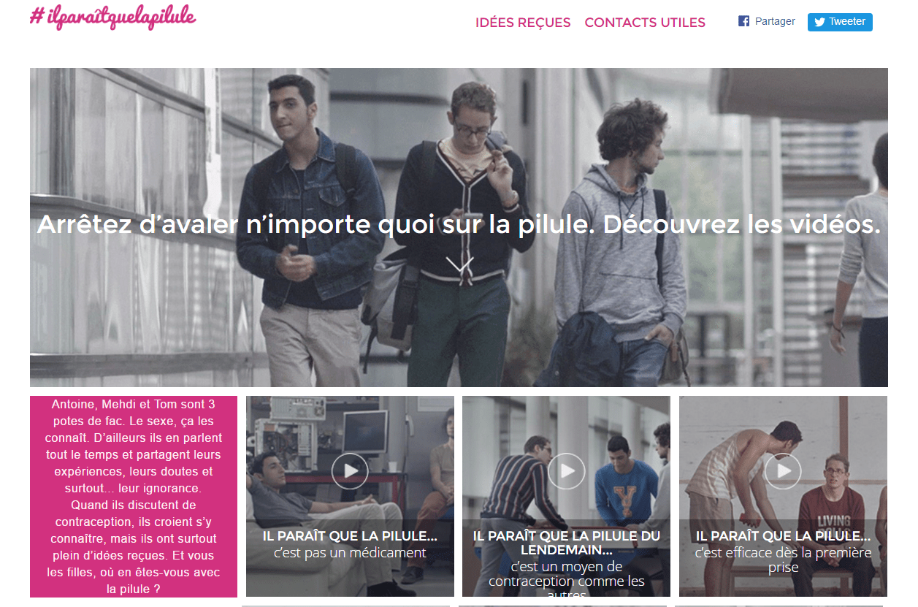Click the Facebook icon next to Partager
This screenshot has height=607, width=918.
tap(744, 22)
